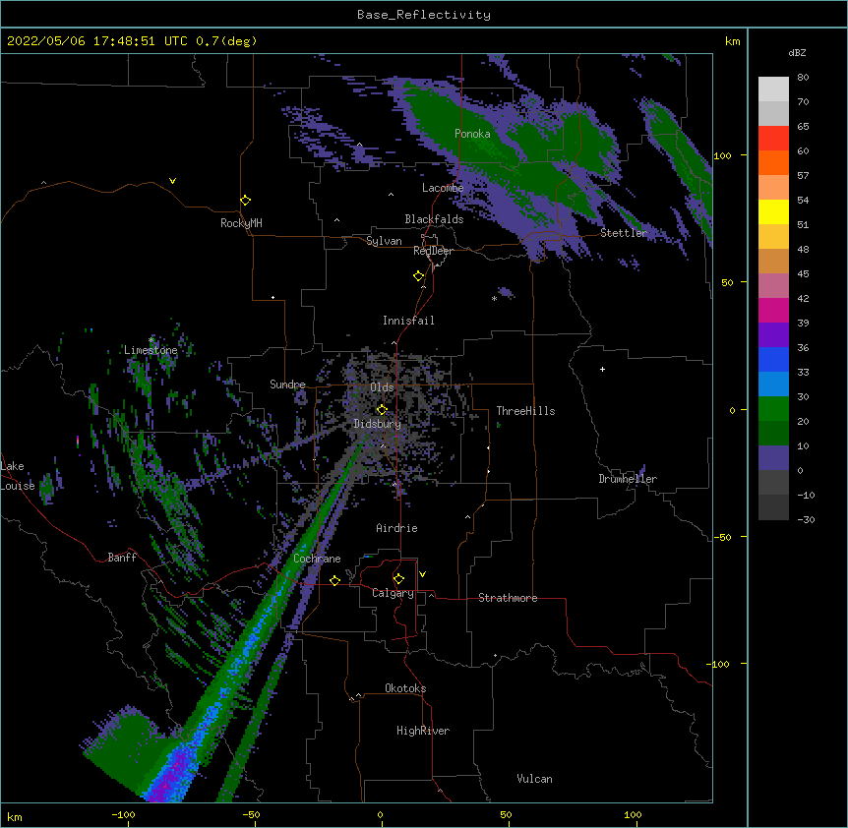This screenshot has height=828, width=848.
Task: Click the orange 60-57 dBZ legend swatch
Action: point(773,162)
